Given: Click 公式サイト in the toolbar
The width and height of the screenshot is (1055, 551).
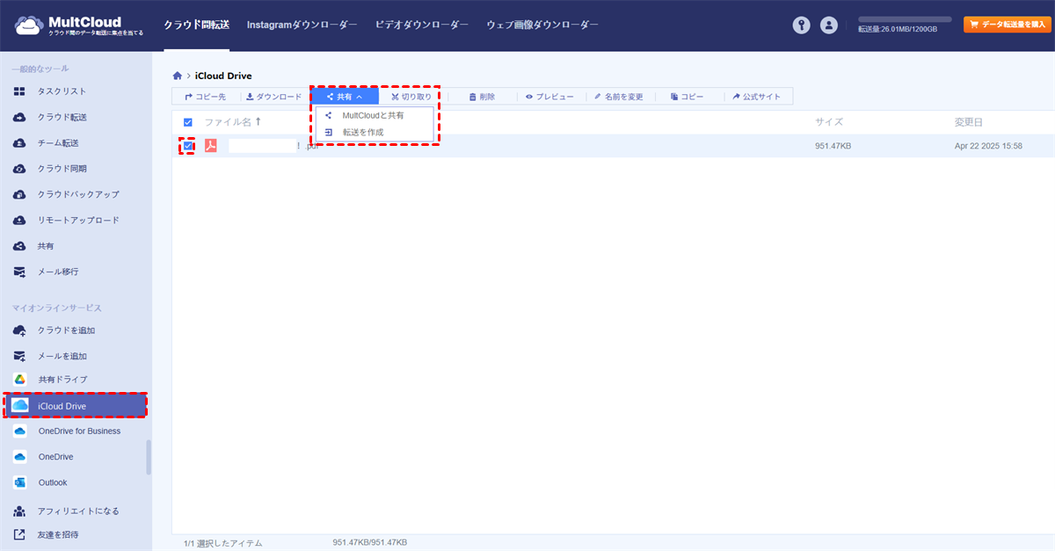Looking at the screenshot, I should pyautogui.click(x=756, y=97).
